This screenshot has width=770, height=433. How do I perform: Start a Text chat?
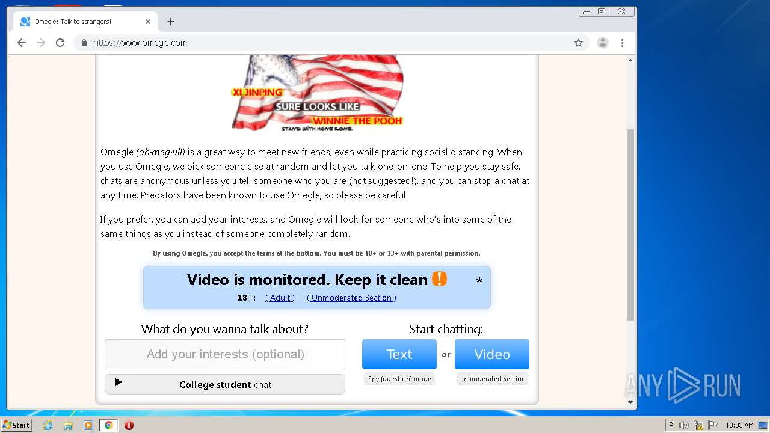(x=399, y=354)
